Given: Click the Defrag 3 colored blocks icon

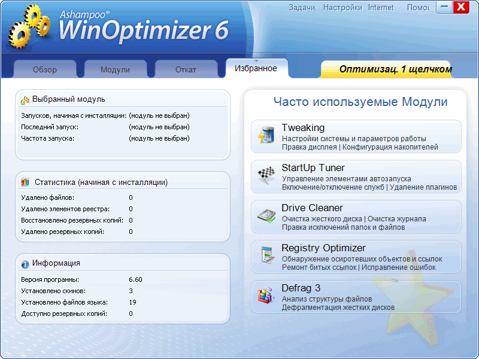Looking at the screenshot, I should point(265,296).
